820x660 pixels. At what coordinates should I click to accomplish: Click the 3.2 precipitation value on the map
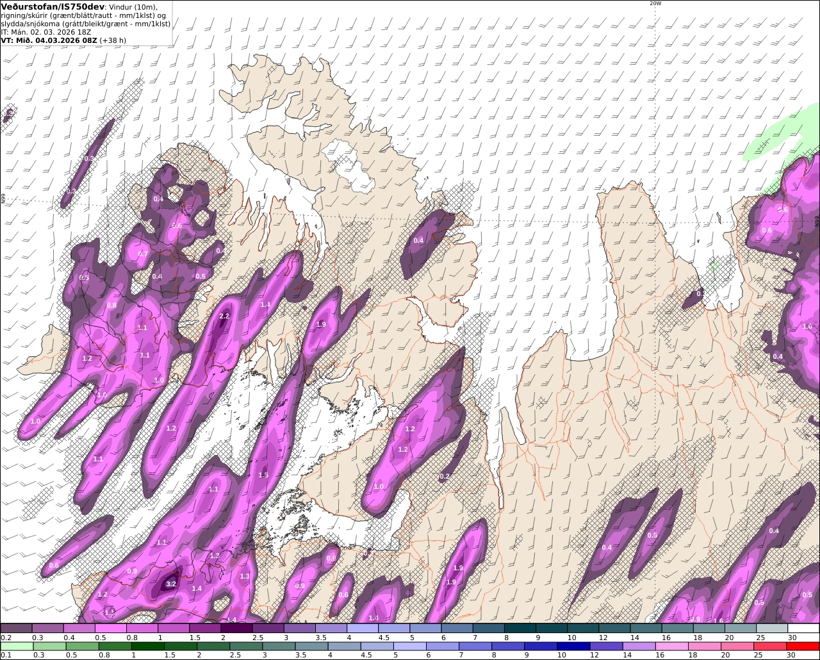click(x=171, y=584)
